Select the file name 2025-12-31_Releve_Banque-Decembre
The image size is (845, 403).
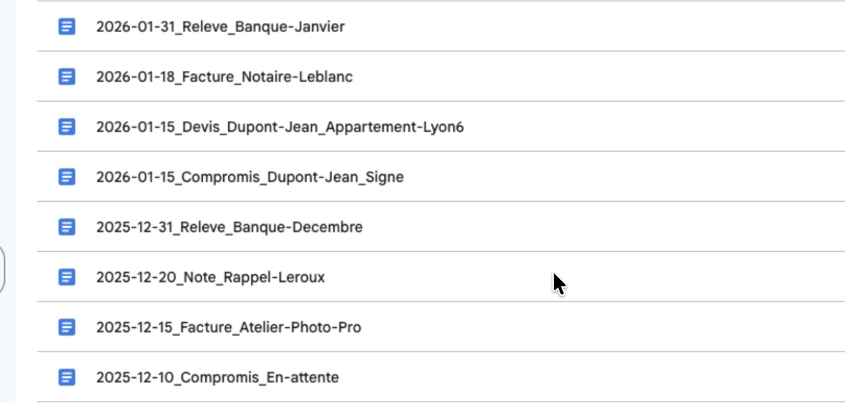pyautogui.click(x=230, y=227)
